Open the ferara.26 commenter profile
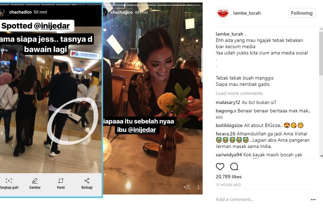 pyautogui.click(x=226, y=134)
